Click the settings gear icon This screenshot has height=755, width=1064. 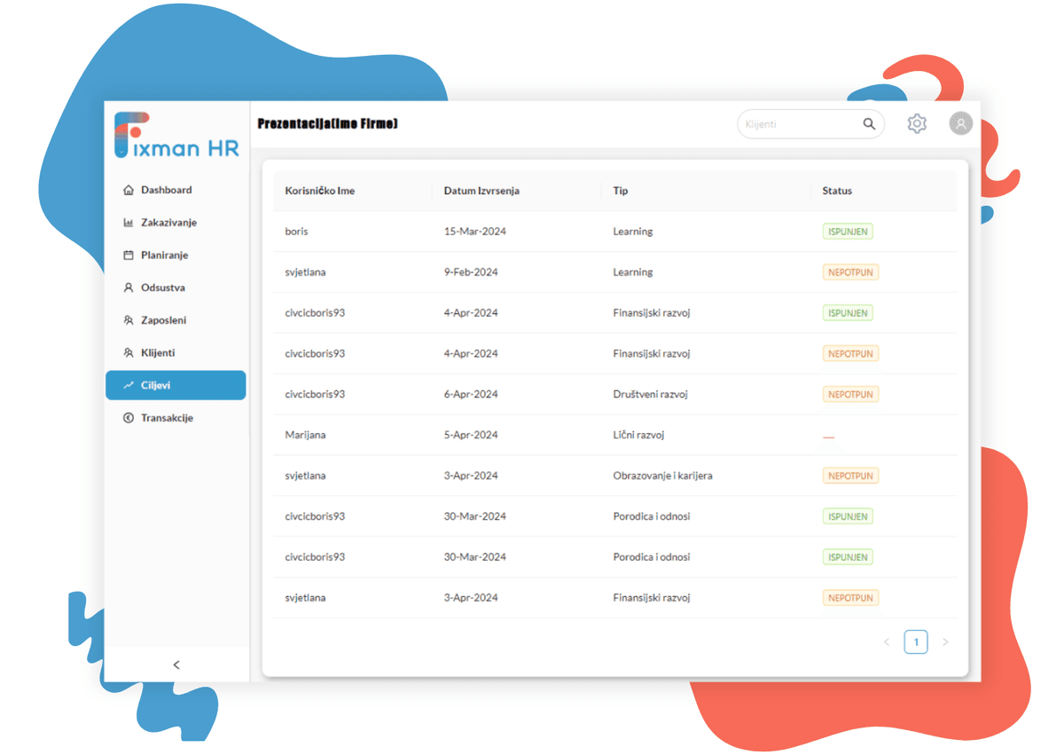917,124
